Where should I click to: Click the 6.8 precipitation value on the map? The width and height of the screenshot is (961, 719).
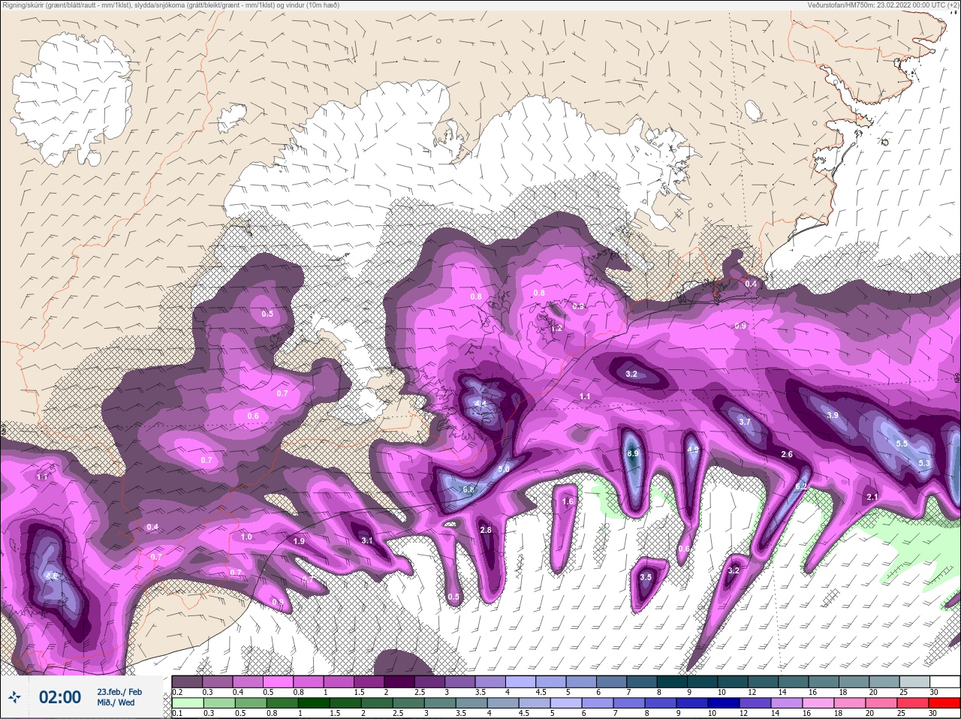[x=469, y=489]
